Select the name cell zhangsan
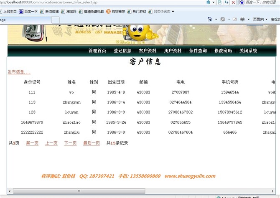The height and width of the screenshot is (198, 280). click(71, 102)
